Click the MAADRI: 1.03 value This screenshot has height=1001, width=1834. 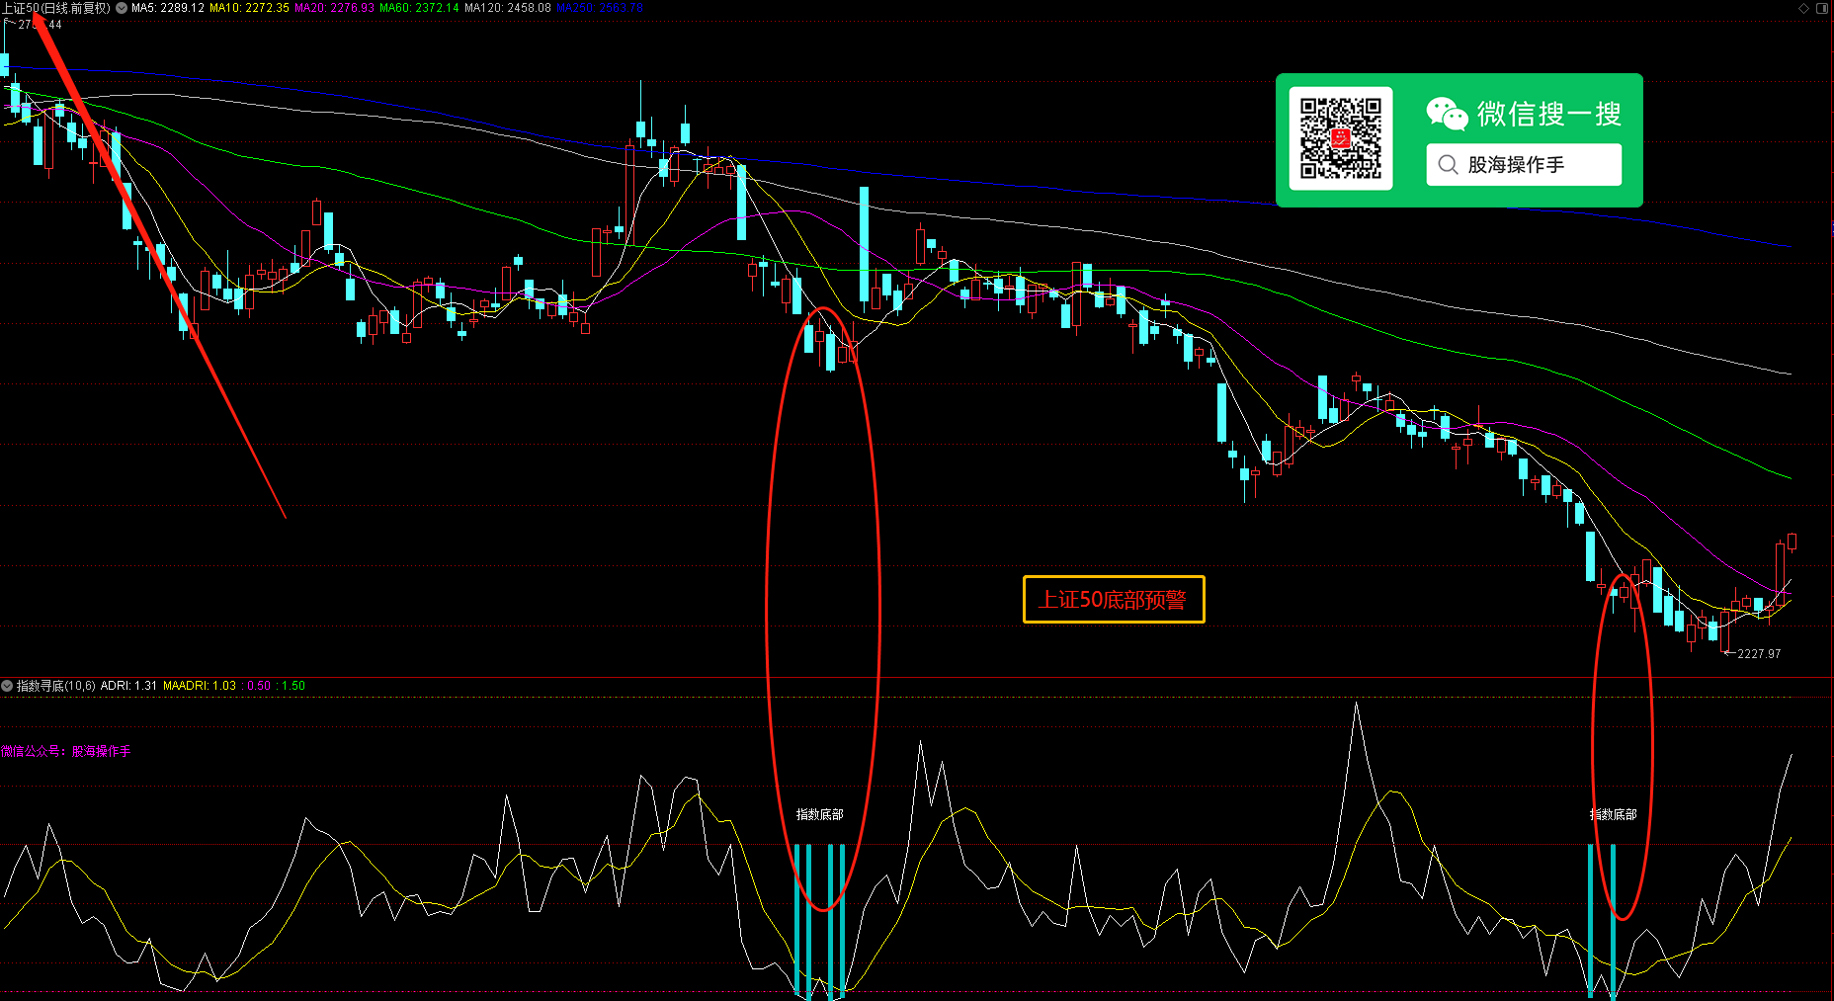click(x=200, y=686)
